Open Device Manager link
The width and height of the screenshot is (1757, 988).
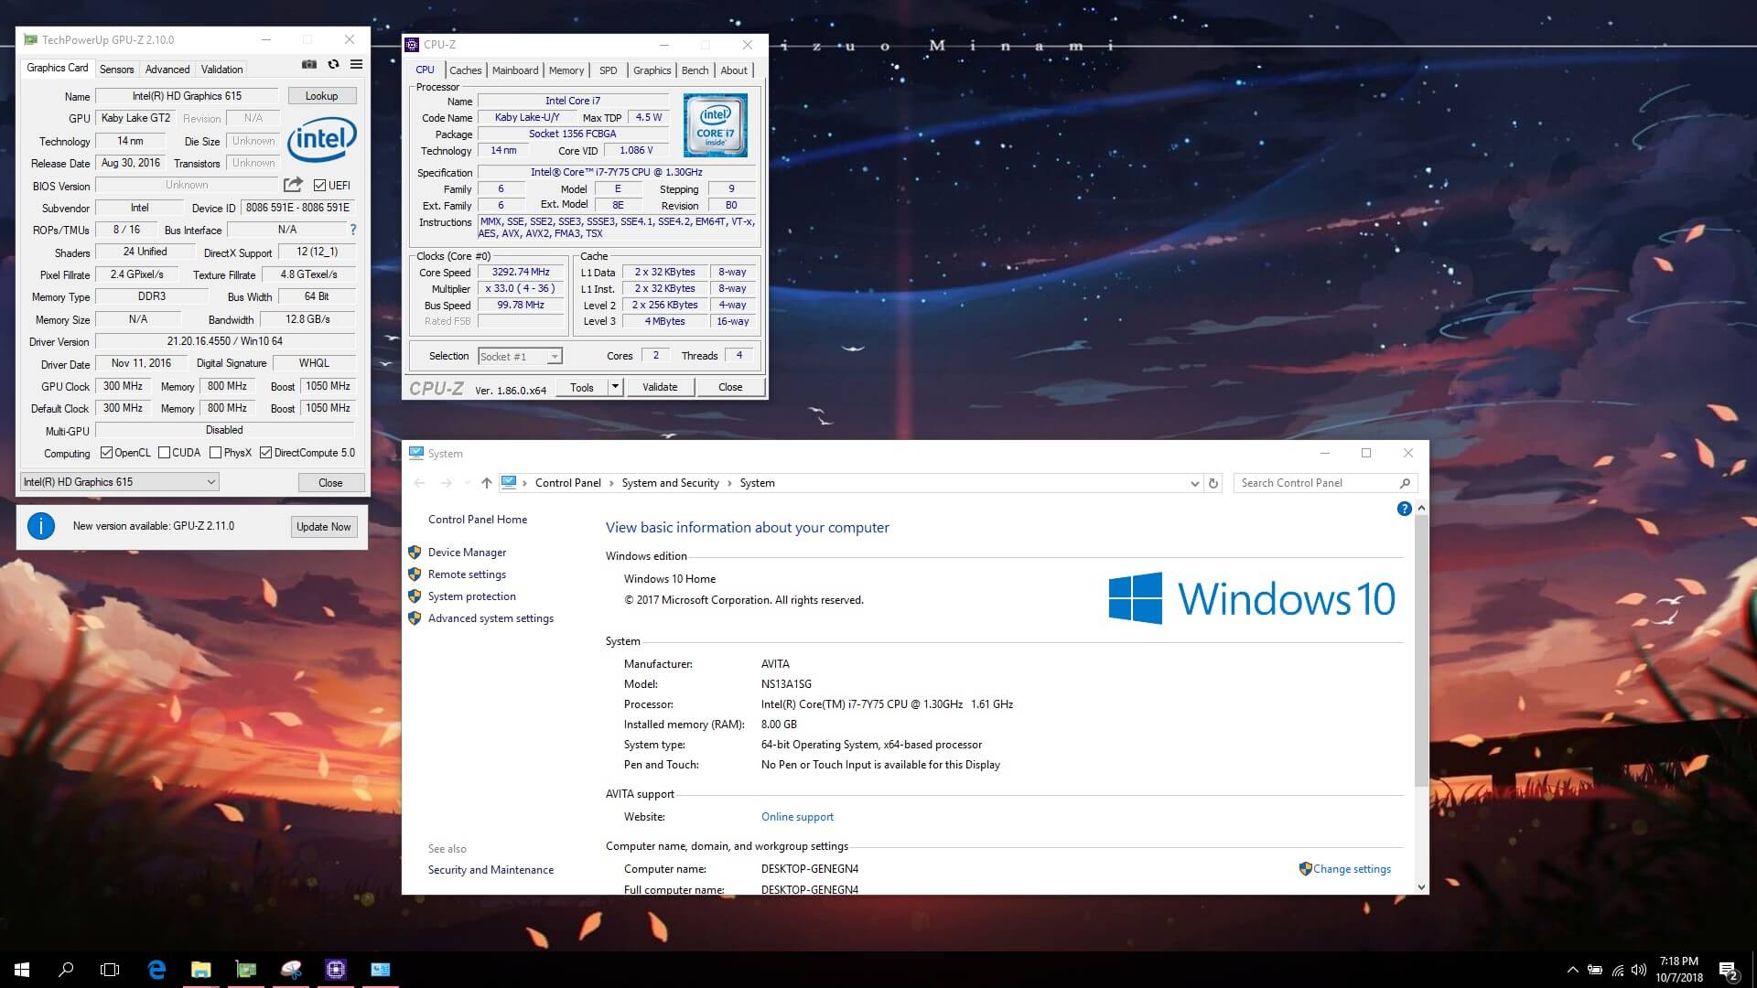467,553
